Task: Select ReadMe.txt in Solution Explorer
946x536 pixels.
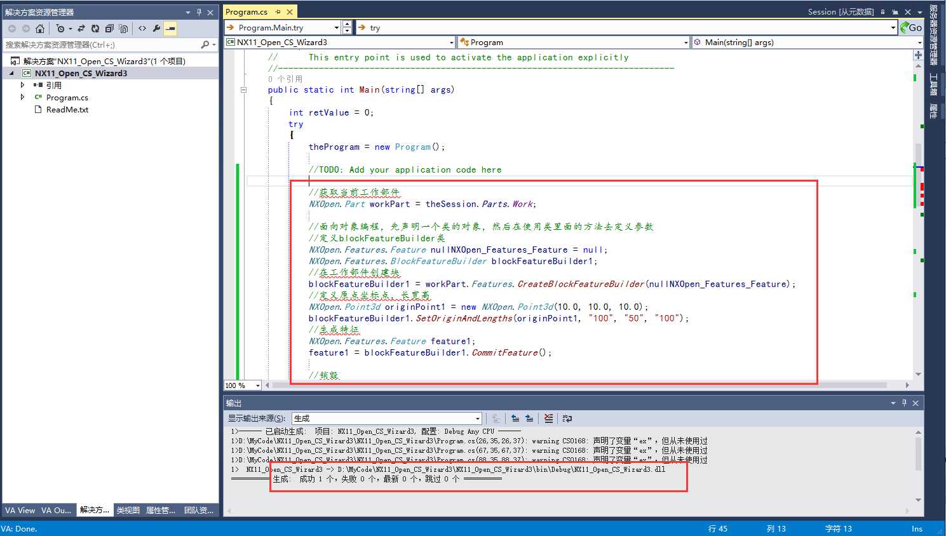Action: tap(67, 110)
